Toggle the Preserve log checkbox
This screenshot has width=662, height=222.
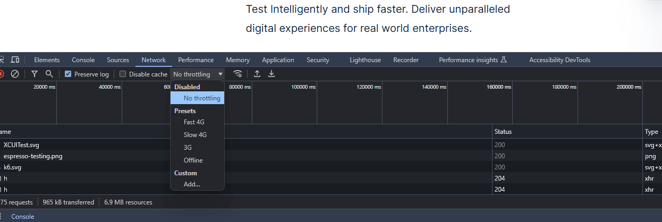pos(68,74)
